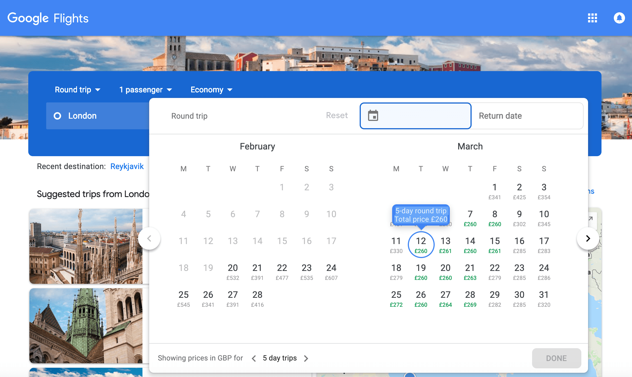
Task: Open the Milan cathedral suggested trip thumbnail
Action: (86, 246)
